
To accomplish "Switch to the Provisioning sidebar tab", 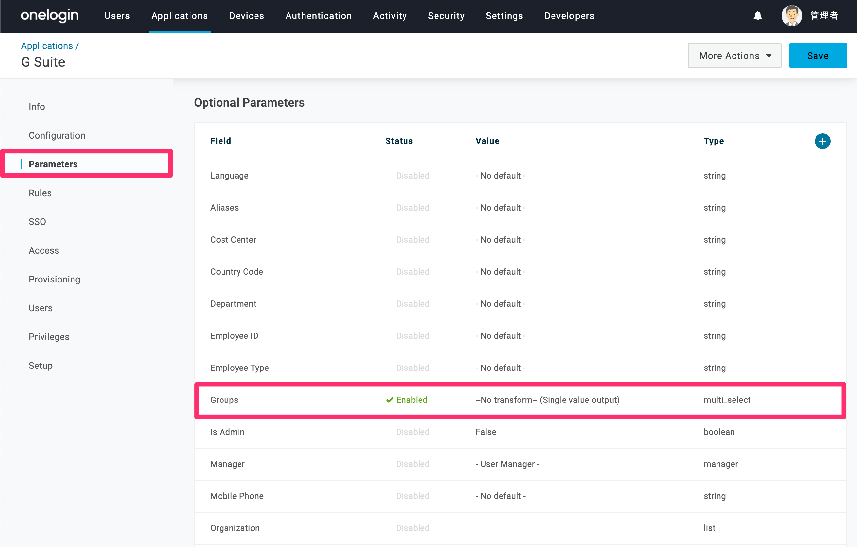I will pyautogui.click(x=55, y=280).
